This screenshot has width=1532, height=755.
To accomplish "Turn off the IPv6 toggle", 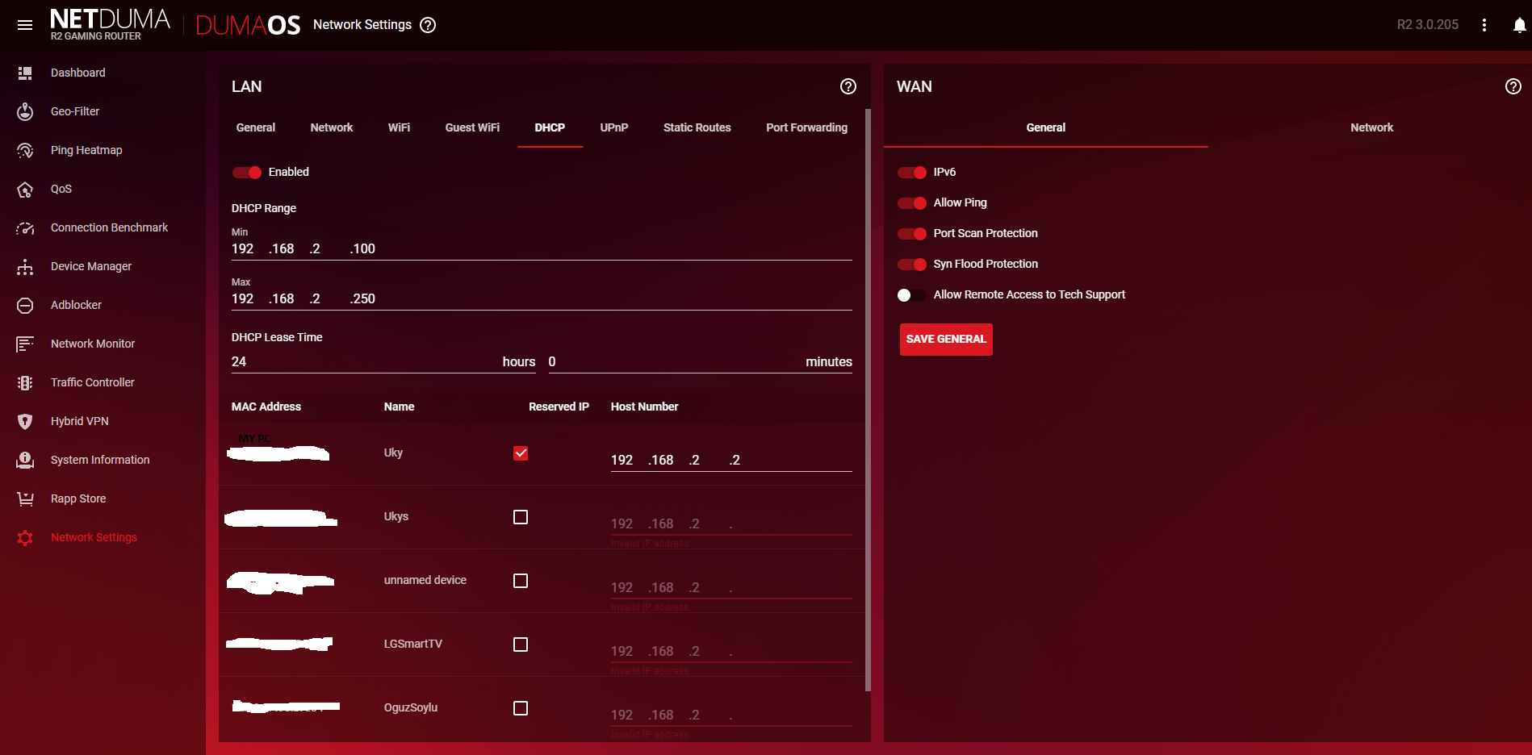I will 912,173.
